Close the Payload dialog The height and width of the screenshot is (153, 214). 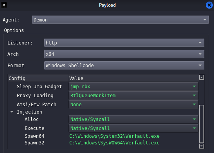coord(209,5)
